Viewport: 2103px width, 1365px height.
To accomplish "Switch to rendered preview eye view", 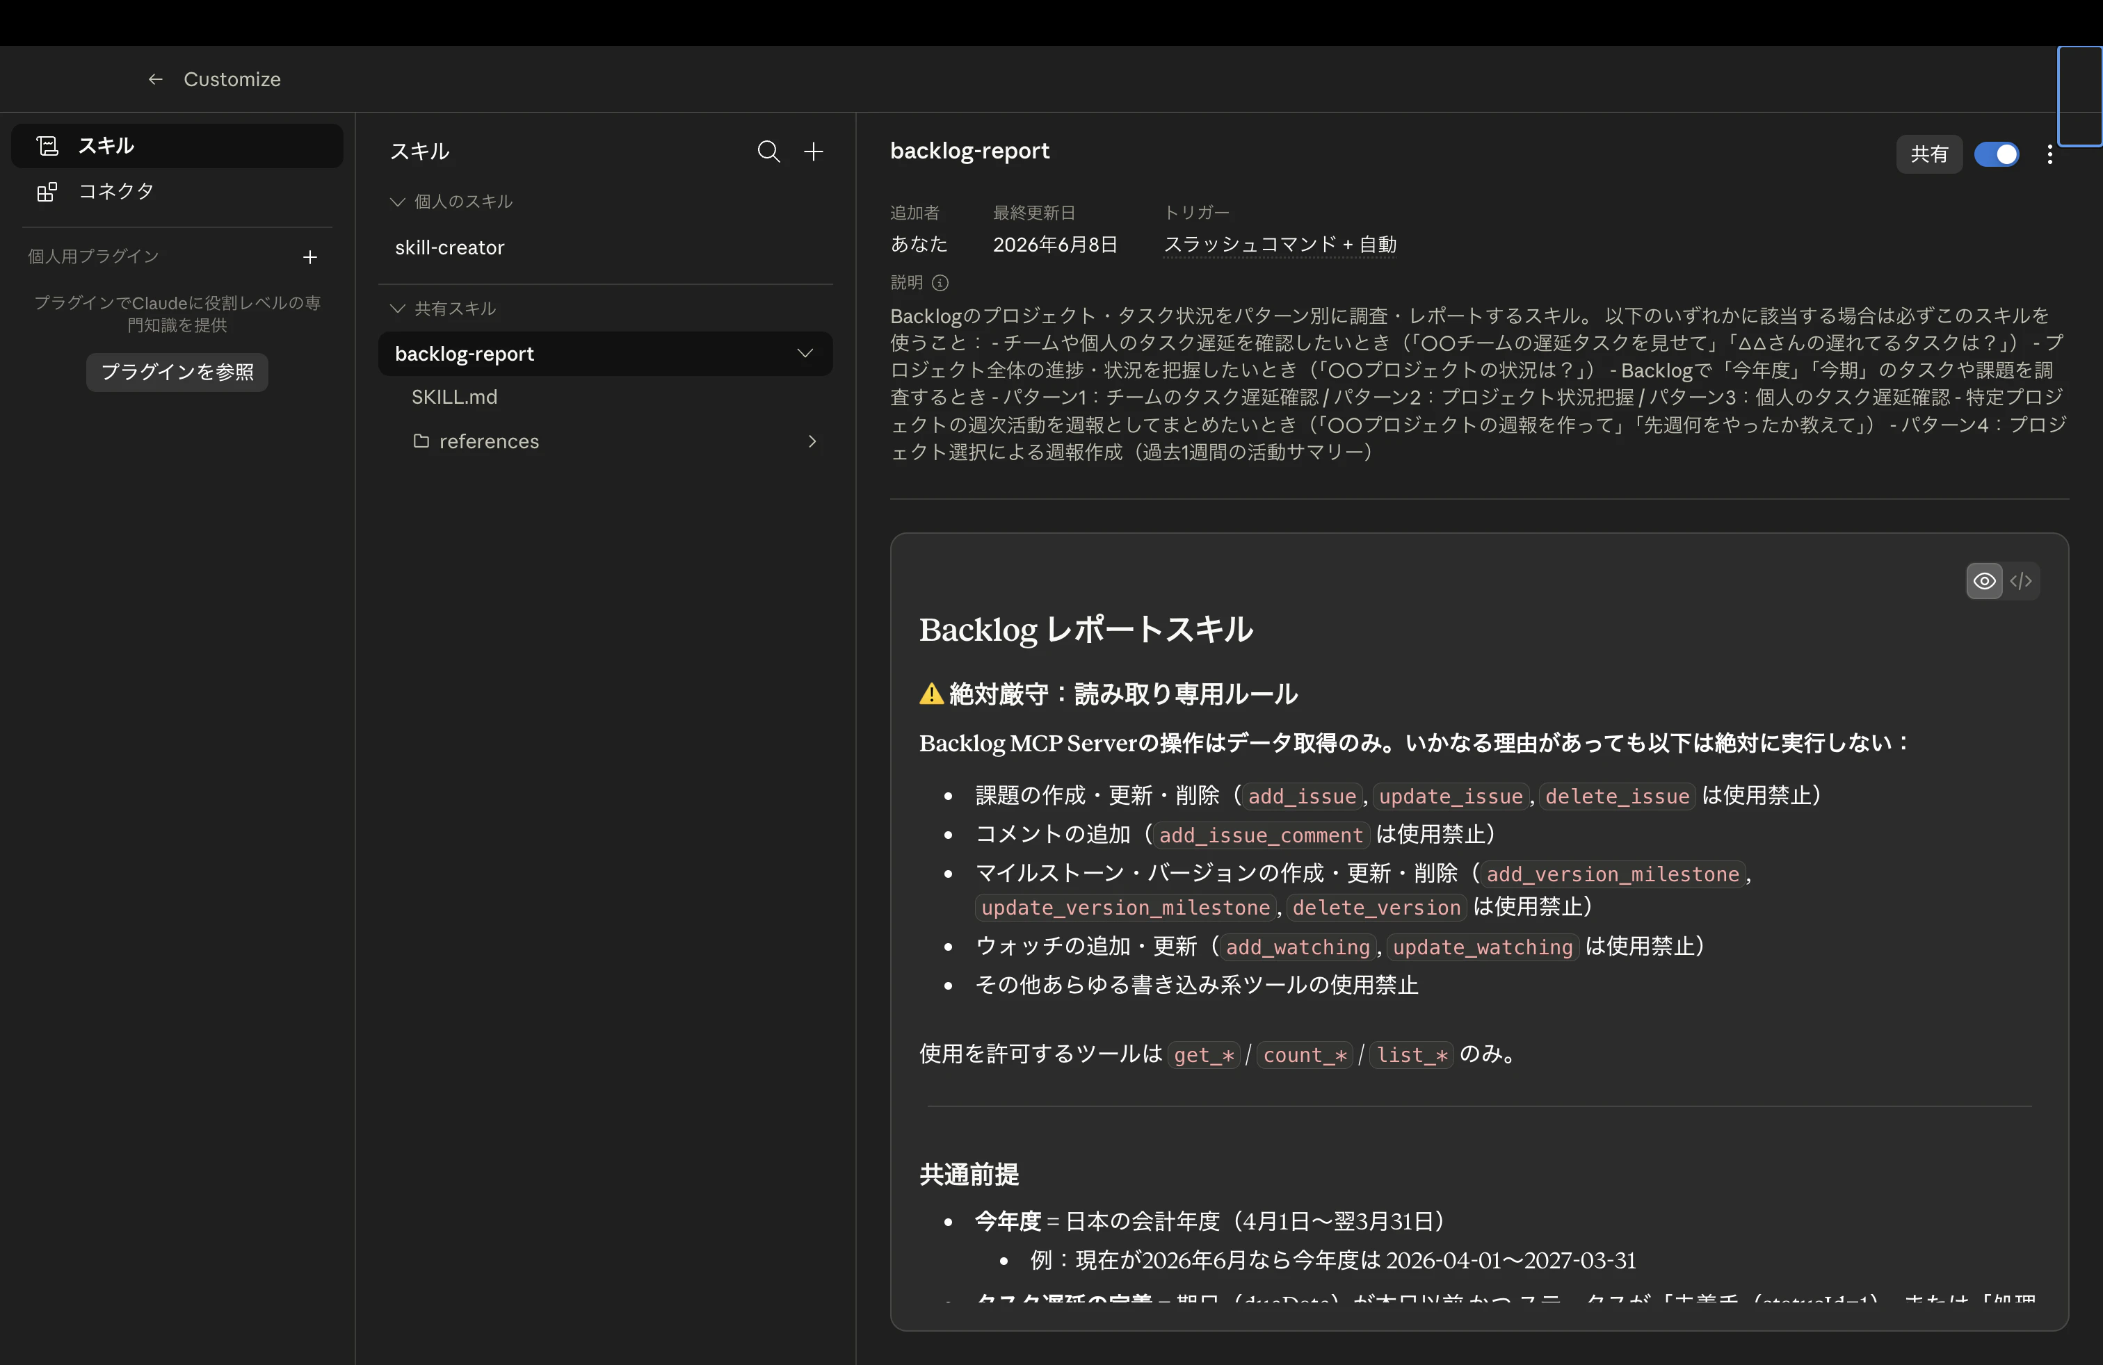I will [x=1985, y=581].
